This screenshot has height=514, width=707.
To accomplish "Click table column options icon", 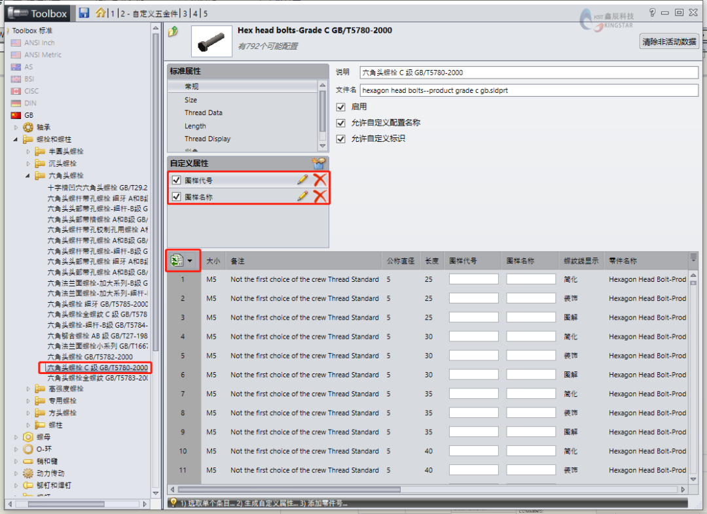I will (693, 258).
